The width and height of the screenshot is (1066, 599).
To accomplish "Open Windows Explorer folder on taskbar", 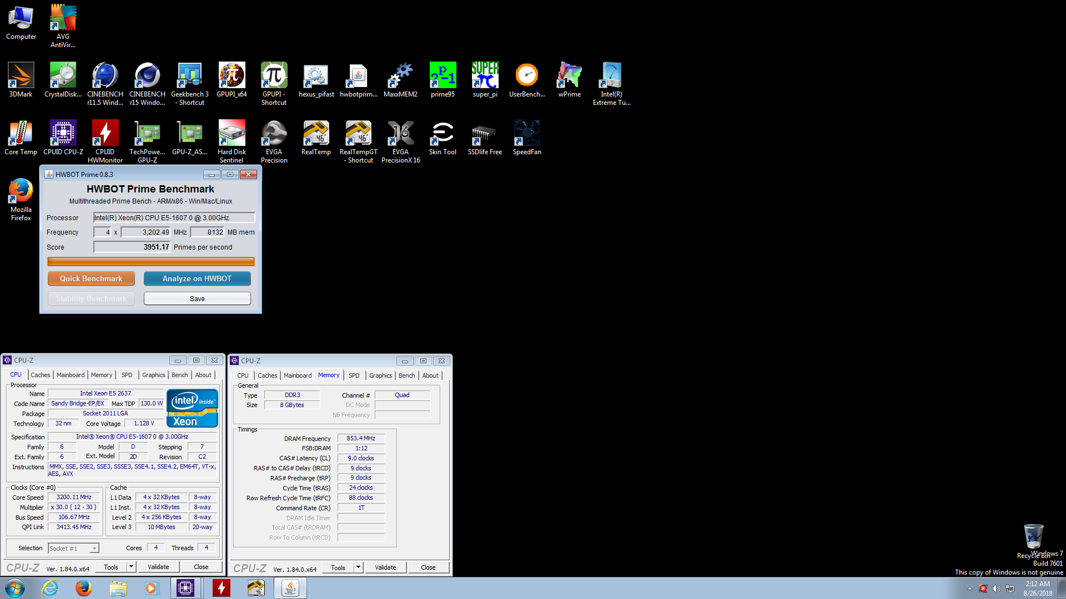I will [118, 588].
